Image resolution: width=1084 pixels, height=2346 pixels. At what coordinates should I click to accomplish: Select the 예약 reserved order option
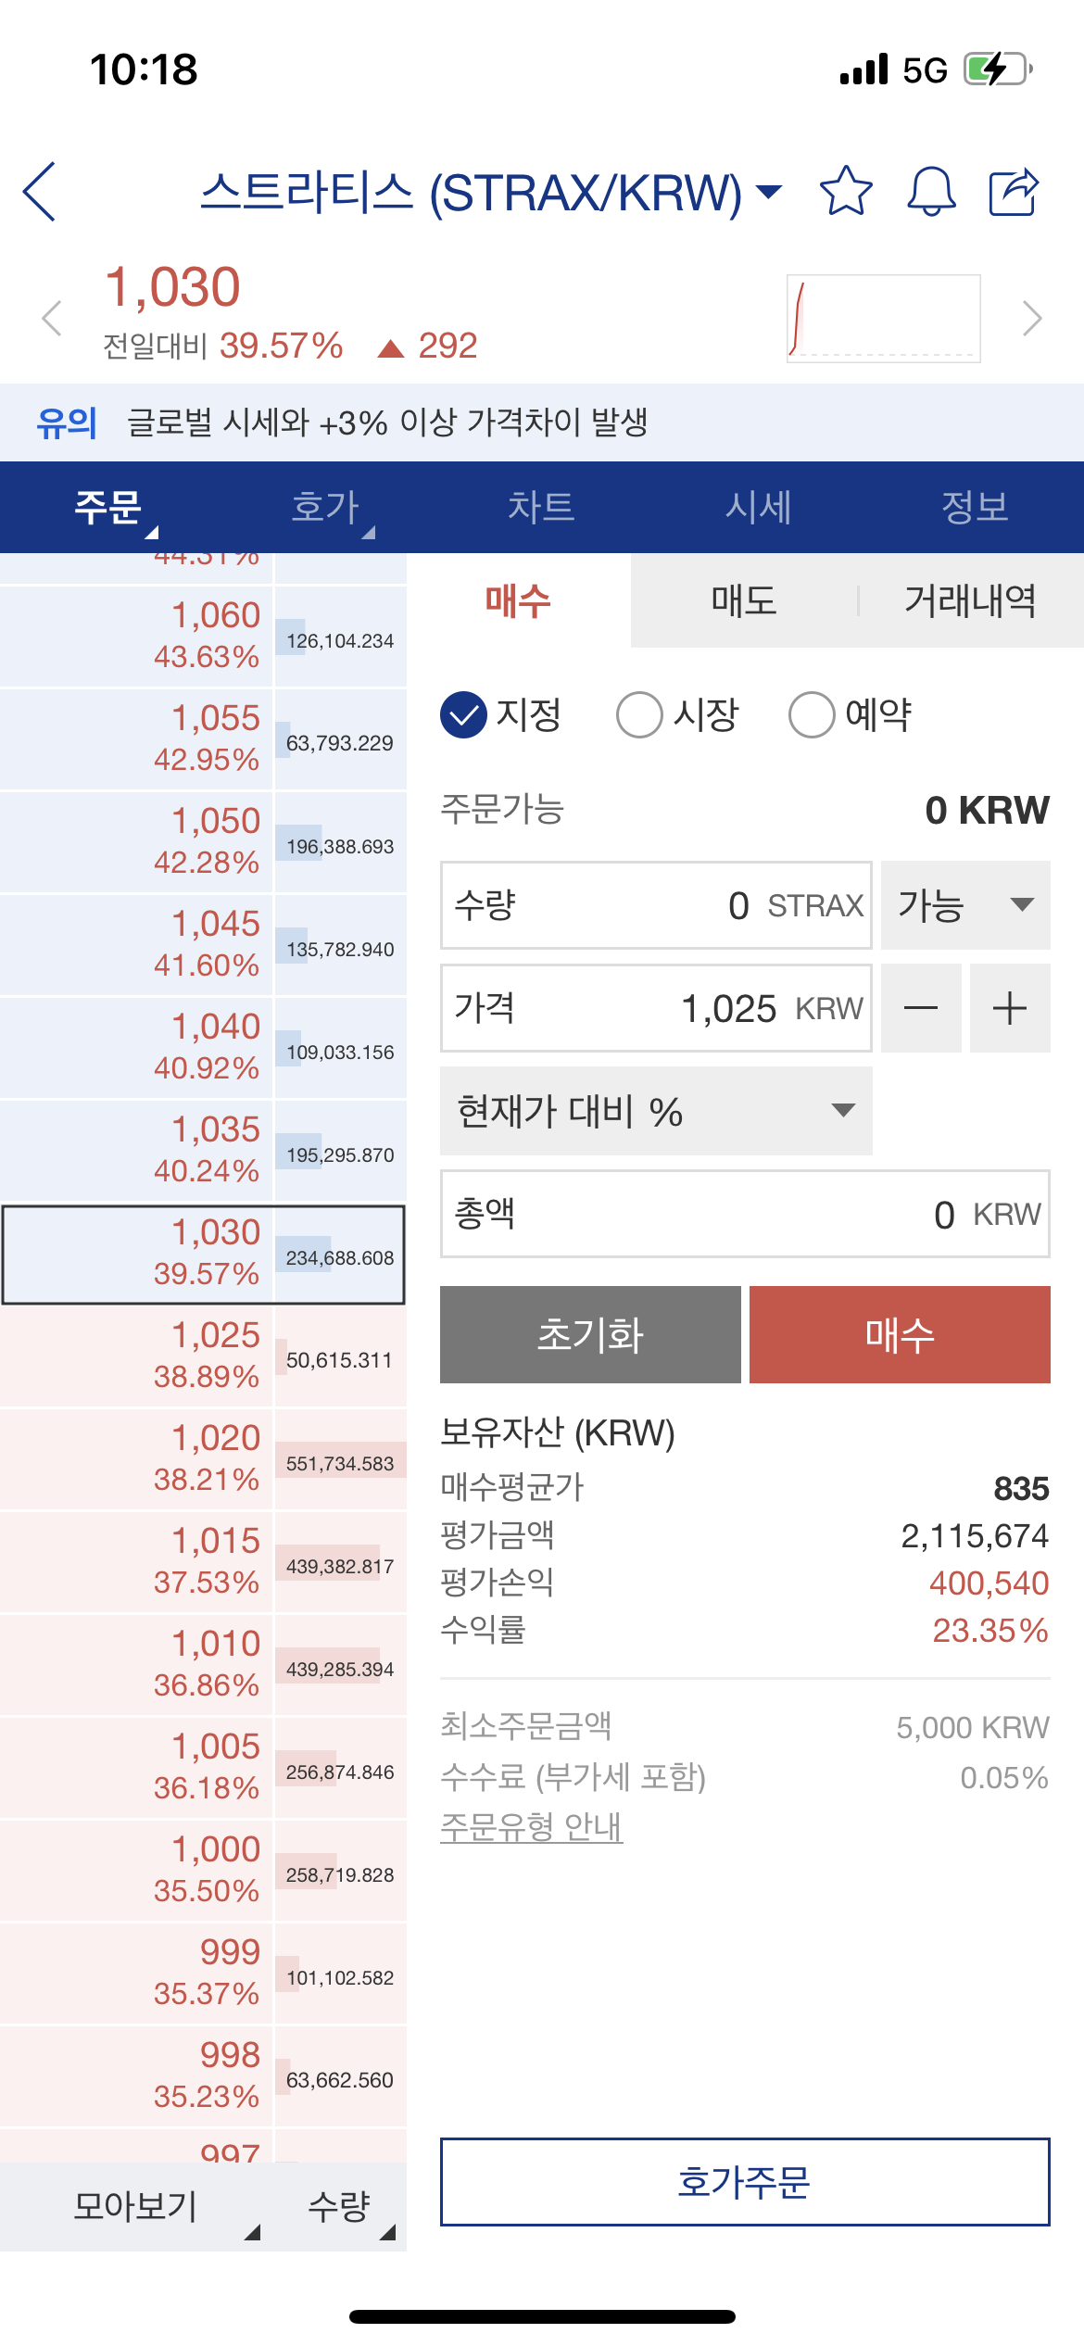pyautogui.click(x=851, y=715)
